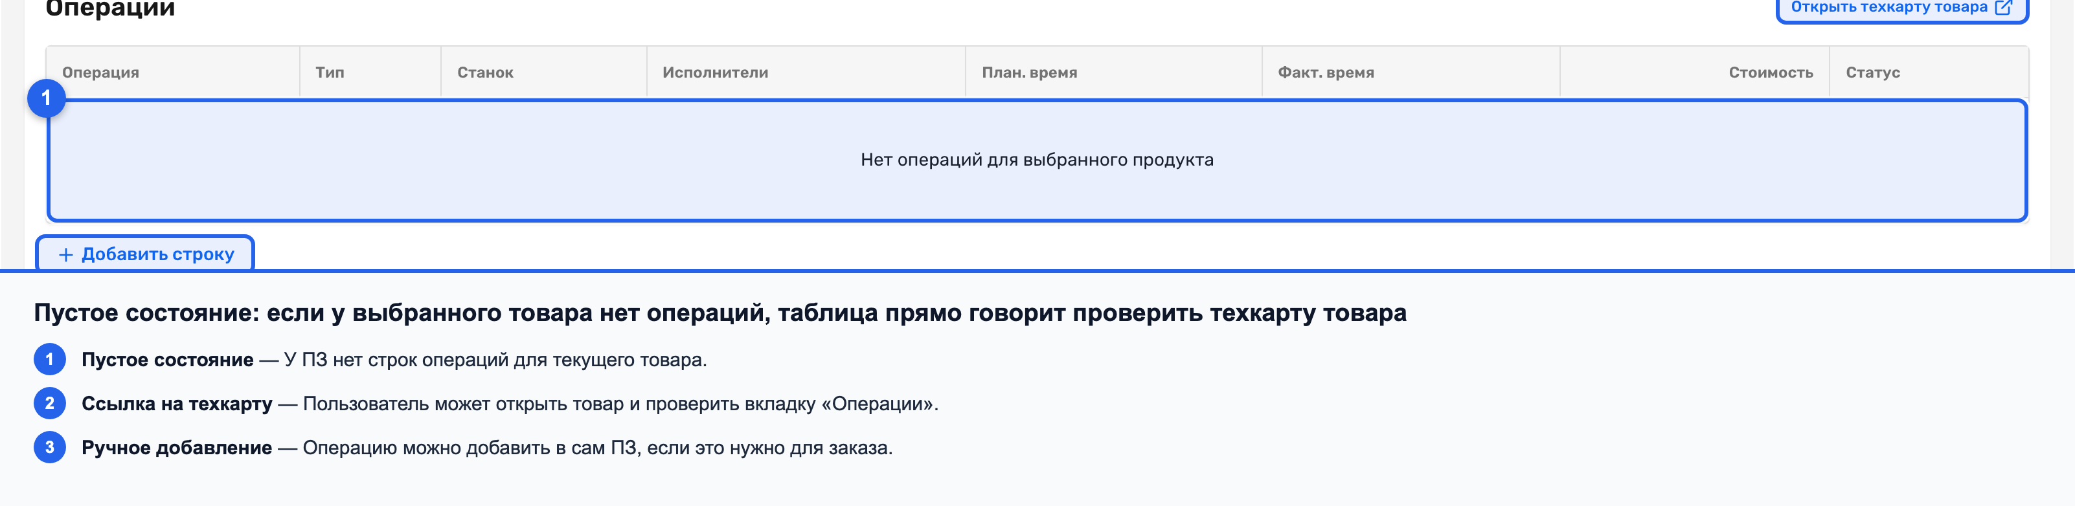The width and height of the screenshot is (2075, 506).
Task: Click the «План. время» column header
Action: click(1028, 72)
